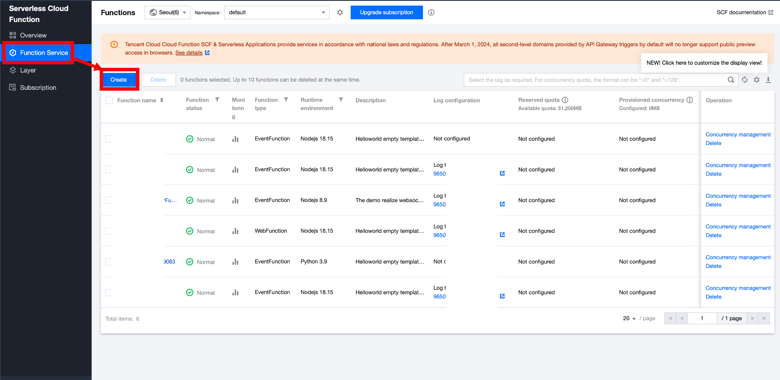Image resolution: width=780 pixels, height=380 pixels.
Task: Click the Overview sidebar icon
Action: click(x=13, y=35)
